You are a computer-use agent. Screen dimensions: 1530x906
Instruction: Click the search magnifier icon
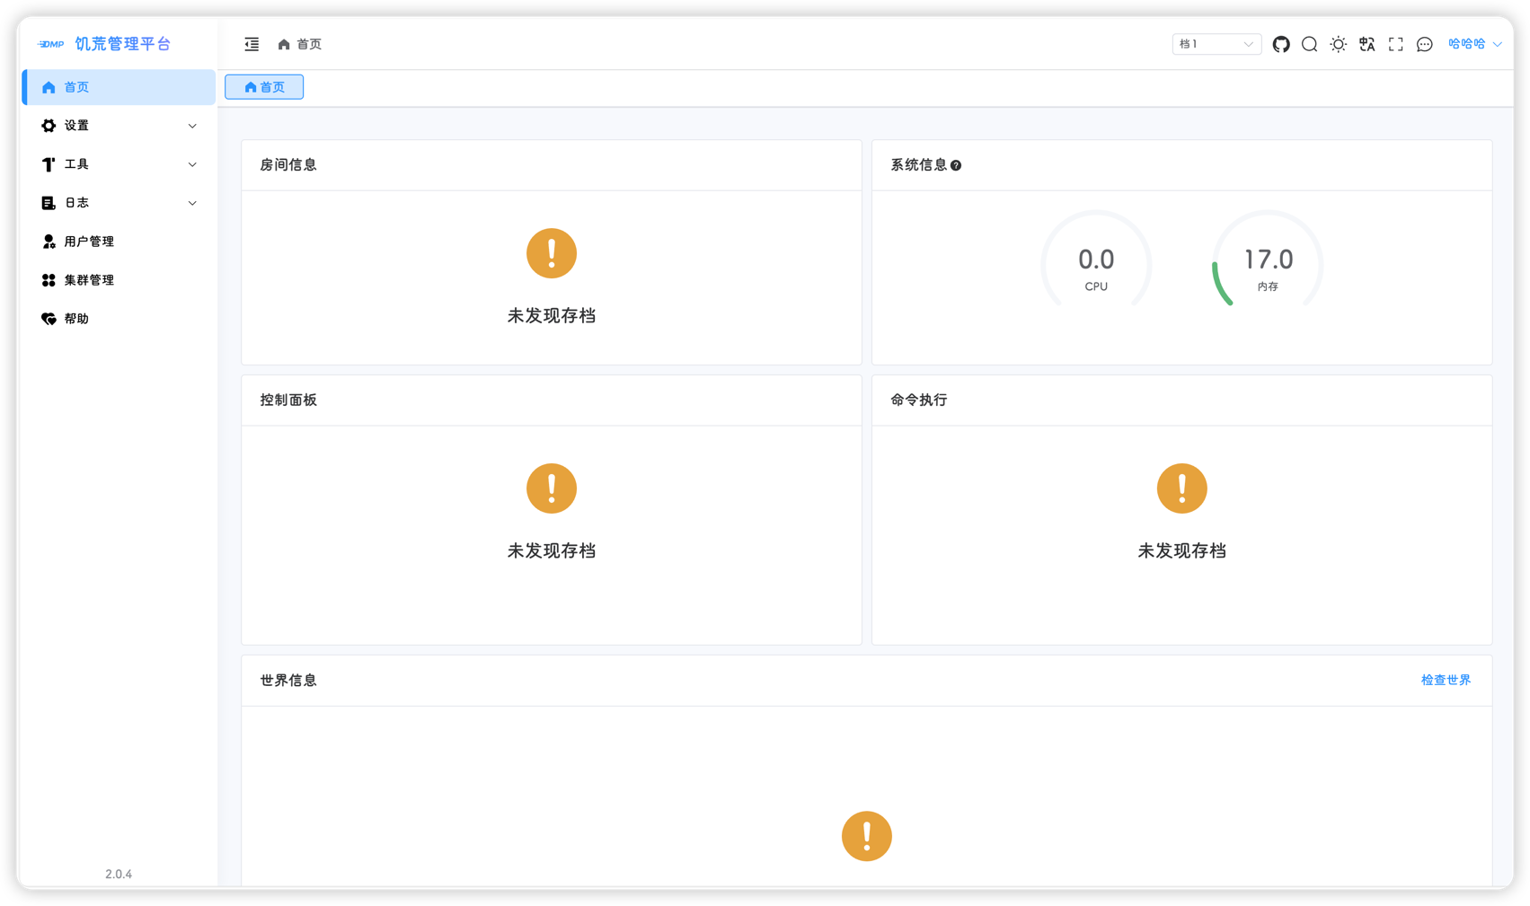[1310, 44]
